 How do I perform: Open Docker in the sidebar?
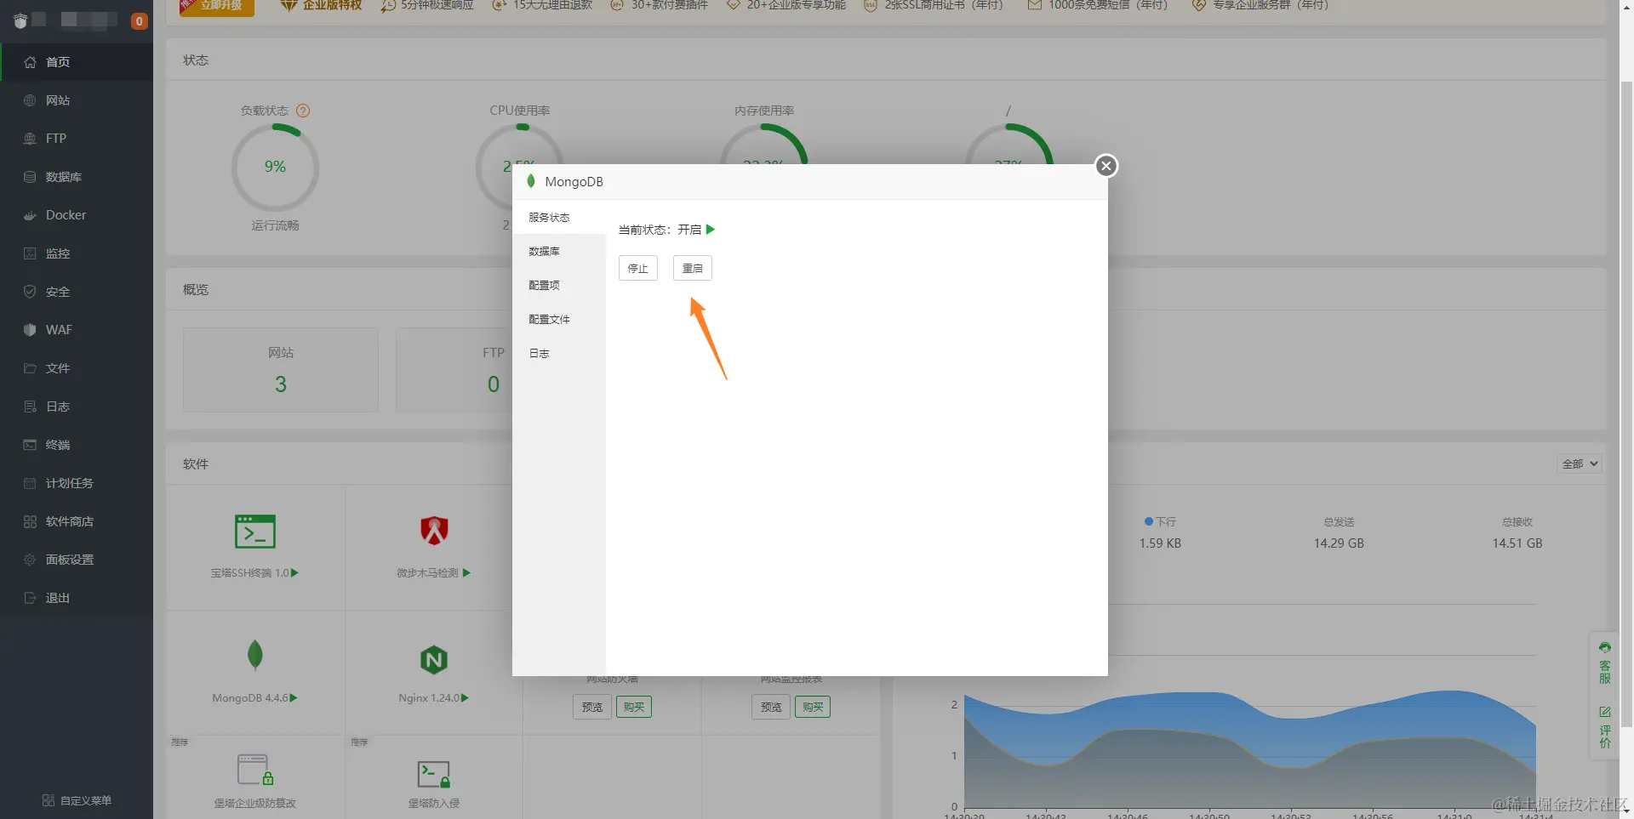[x=77, y=215]
